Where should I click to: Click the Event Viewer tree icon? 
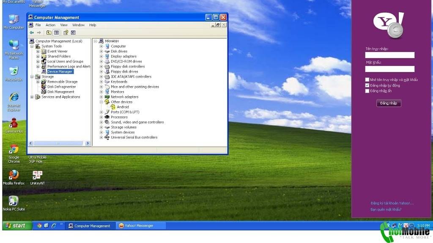point(44,51)
